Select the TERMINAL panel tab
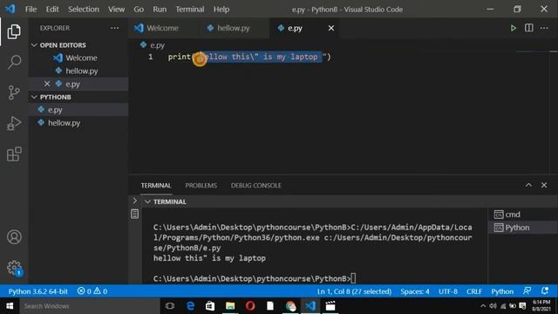The image size is (558, 314). point(156,186)
